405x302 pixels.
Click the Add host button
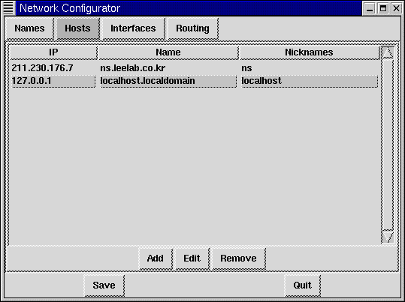click(156, 259)
